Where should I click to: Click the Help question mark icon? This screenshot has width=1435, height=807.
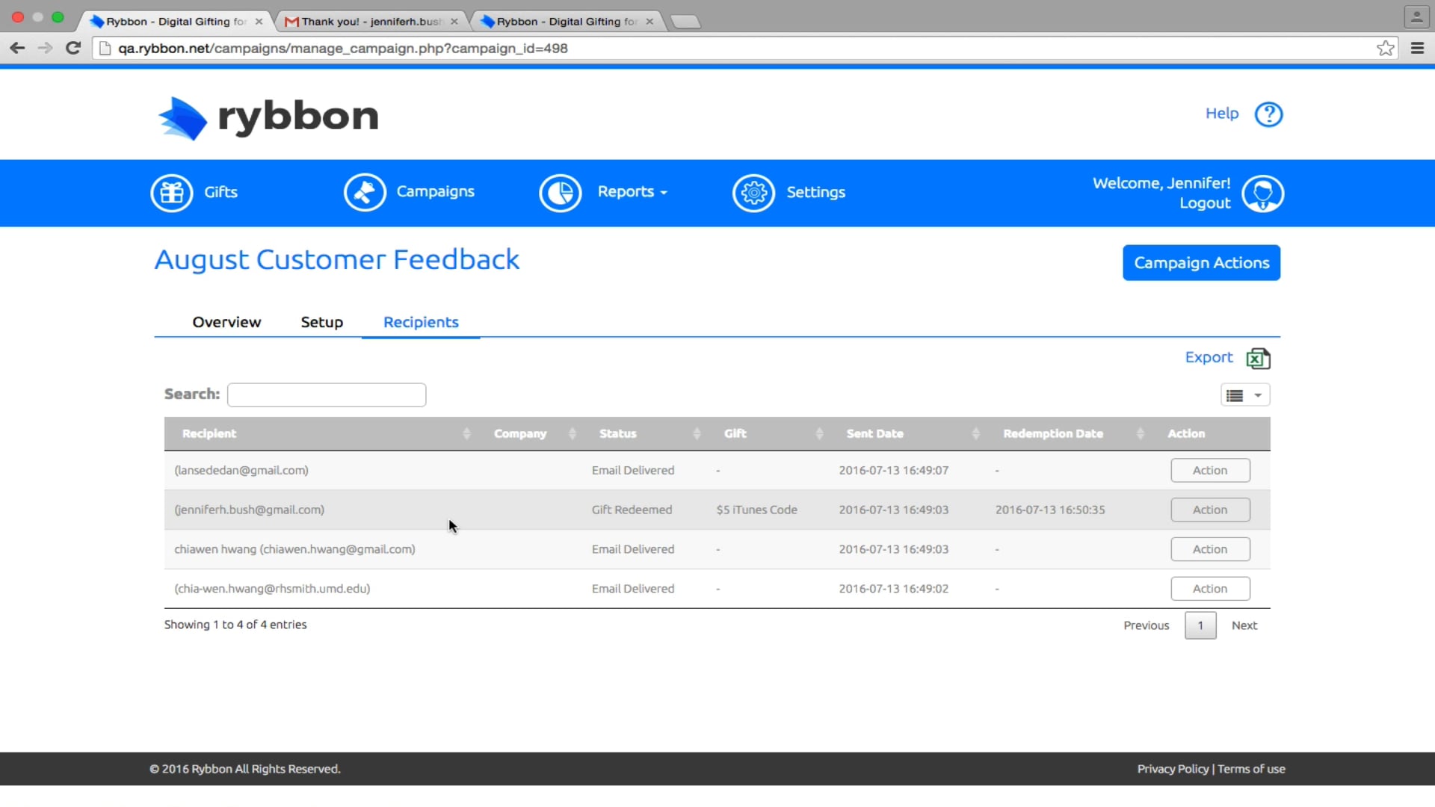click(x=1269, y=114)
